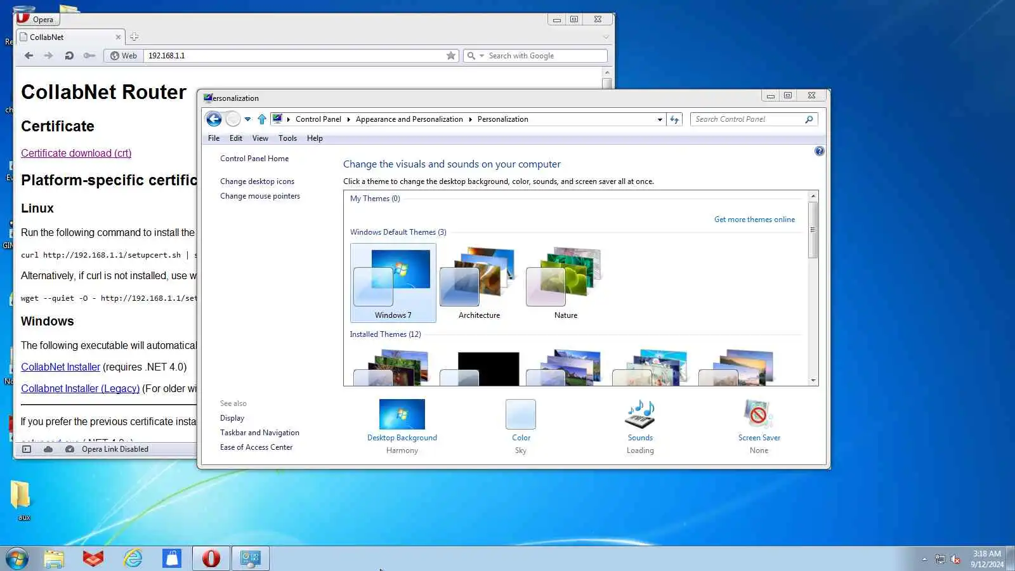Click the Opera Turbo status bar icon
The height and width of the screenshot is (571, 1015).
point(70,449)
